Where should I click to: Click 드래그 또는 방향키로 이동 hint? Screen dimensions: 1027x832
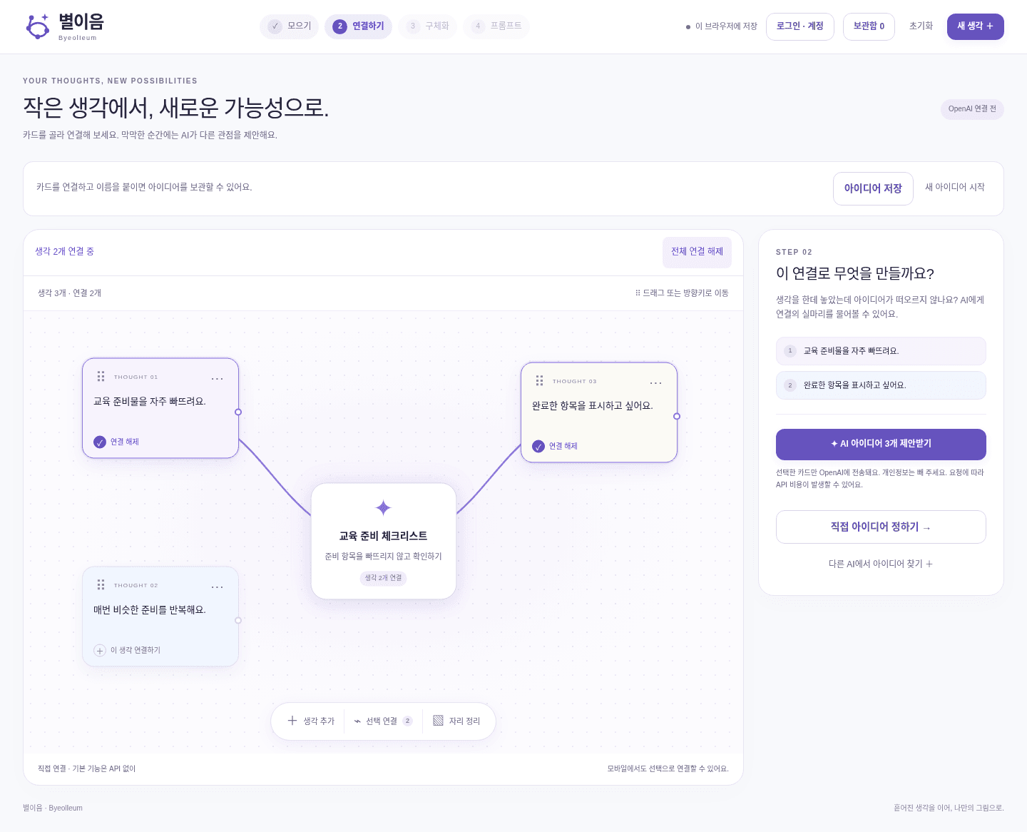682,293
